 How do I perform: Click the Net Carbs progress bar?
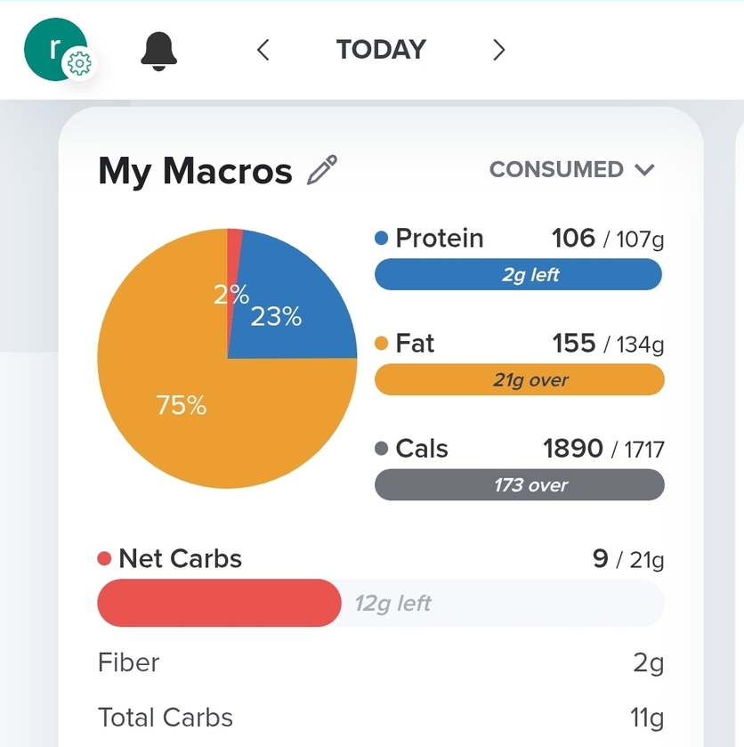tap(380, 603)
